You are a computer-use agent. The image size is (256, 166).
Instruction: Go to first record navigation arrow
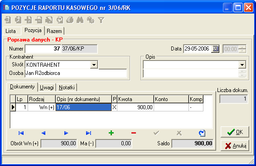(x=21, y=133)
